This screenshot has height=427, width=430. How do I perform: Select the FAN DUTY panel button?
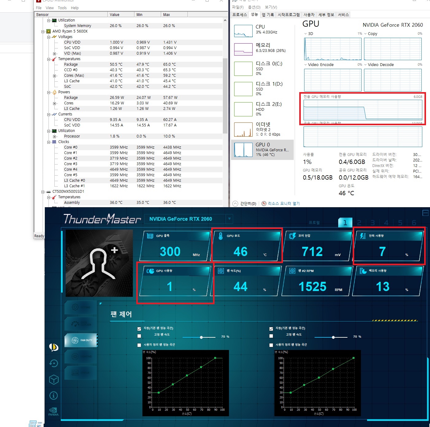(81, 340)
